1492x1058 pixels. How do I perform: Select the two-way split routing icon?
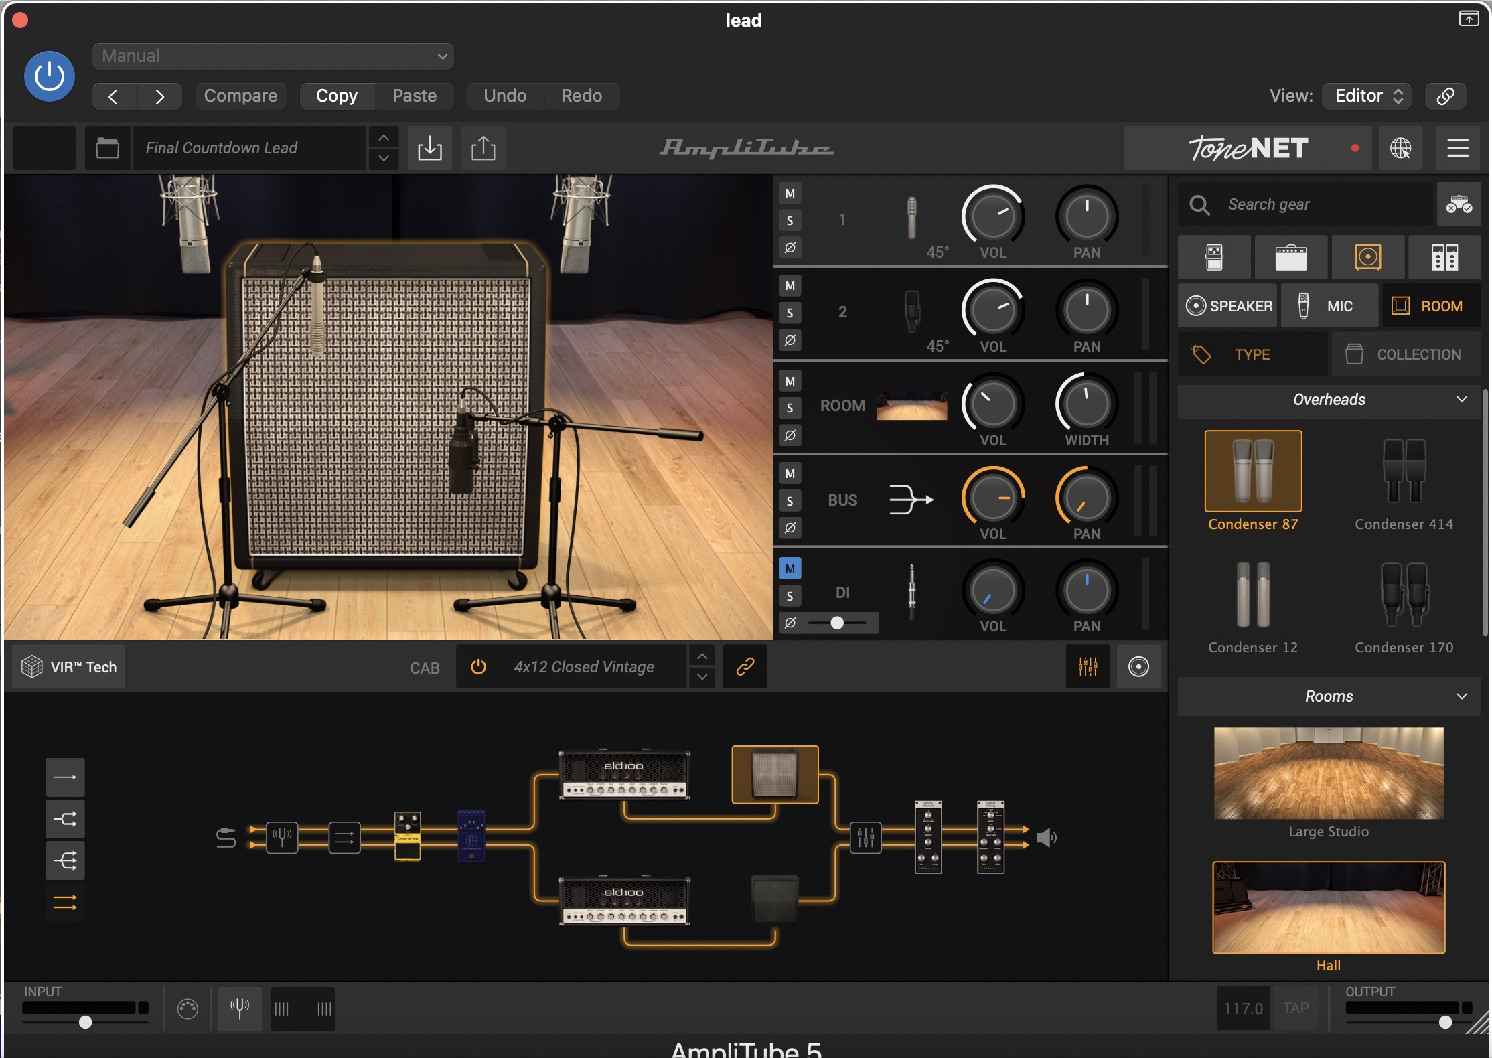point(65,818)
